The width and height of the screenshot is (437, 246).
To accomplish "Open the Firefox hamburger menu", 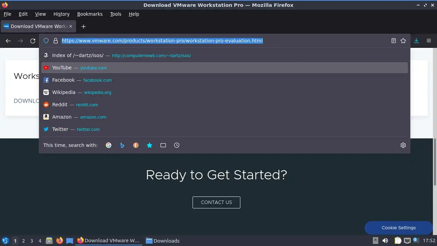I will click(429, 41).
